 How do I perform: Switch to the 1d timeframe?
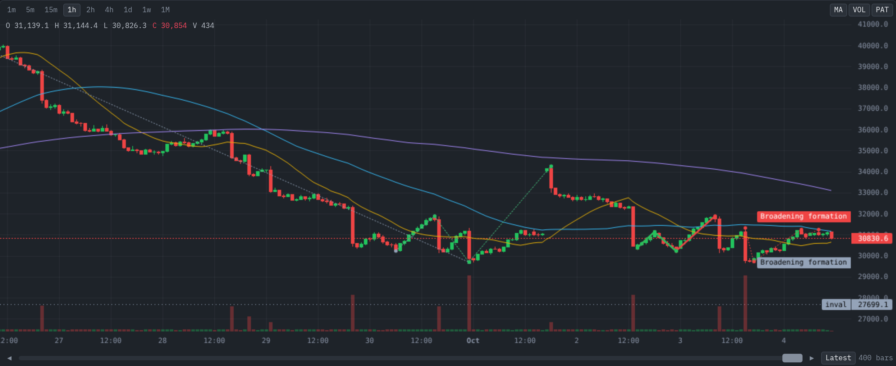coord(128,10)
